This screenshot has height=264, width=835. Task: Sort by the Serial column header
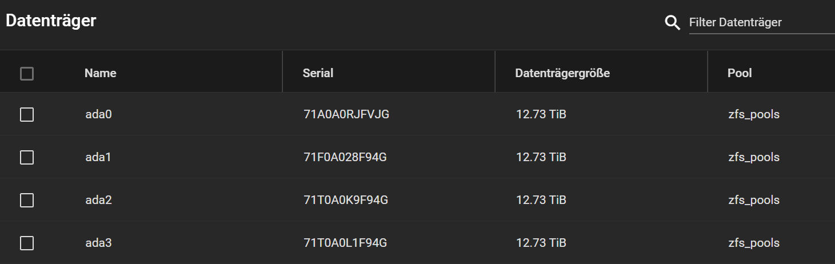(x=318, y=73)
